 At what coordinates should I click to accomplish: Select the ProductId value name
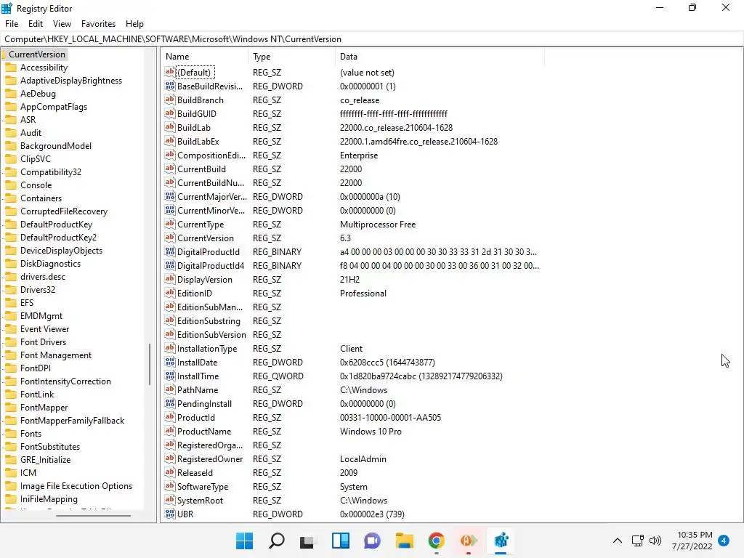[196, 418]
